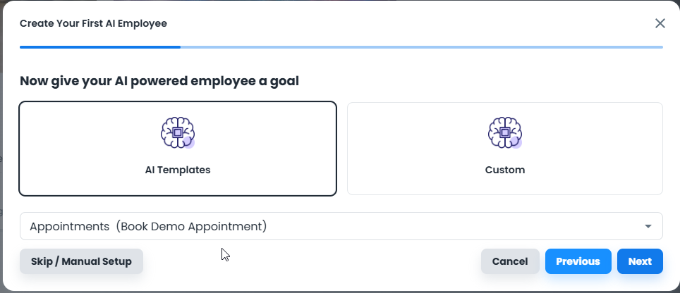
Task: Click the unfilled portion of progress bar
Action: click(x=422, y=47)
